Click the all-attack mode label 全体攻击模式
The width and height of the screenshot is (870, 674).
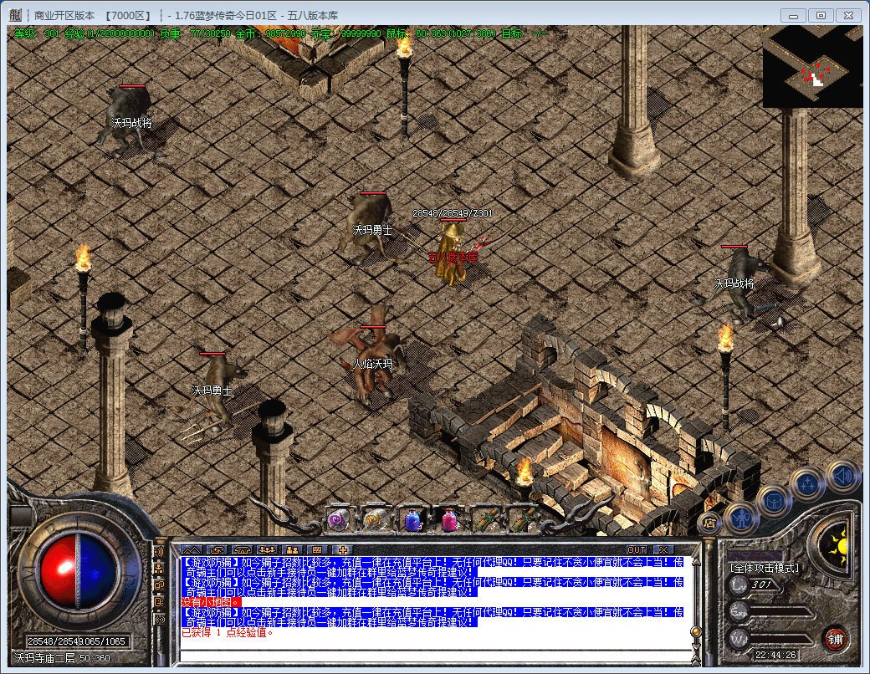[x=765, y=568]
